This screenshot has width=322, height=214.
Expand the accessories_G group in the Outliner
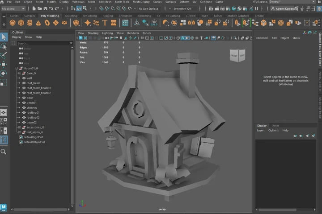[x=20, y=127]
